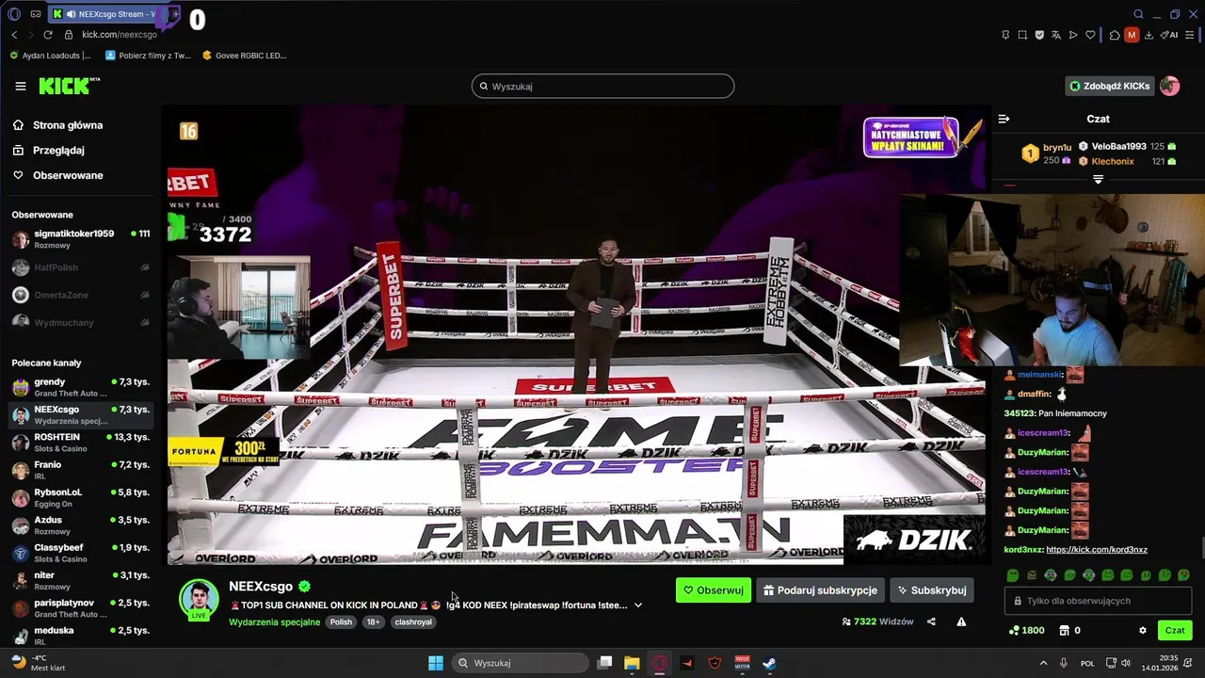The image size is (1205, 678).
Task: Click the chat message input field
Action: (1099, 601)
